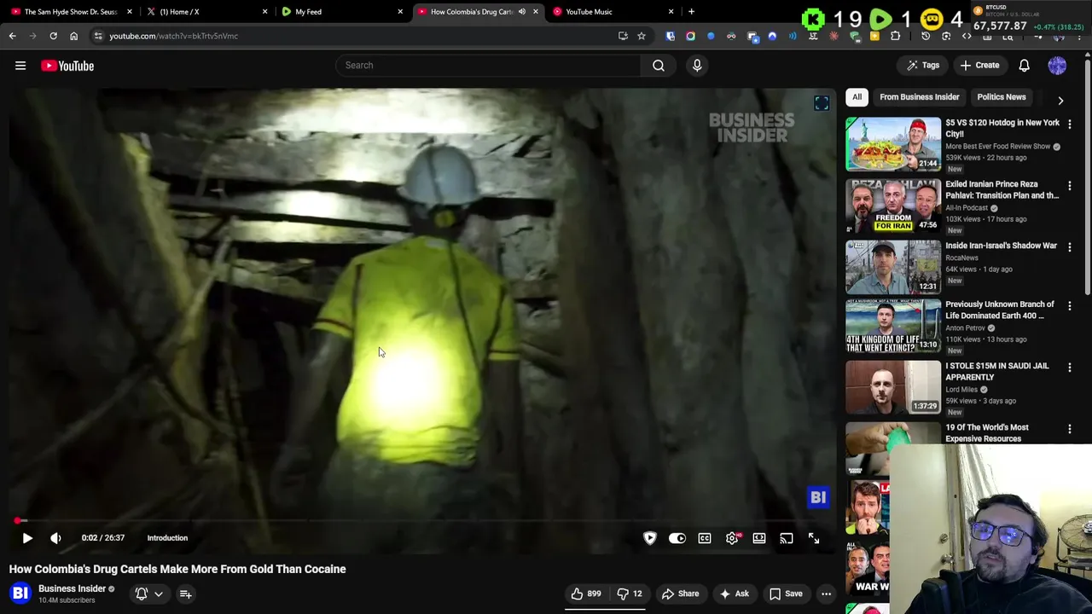1092x614 pixels.
Task: Open a new browser tab
Action: coord(691,12)
